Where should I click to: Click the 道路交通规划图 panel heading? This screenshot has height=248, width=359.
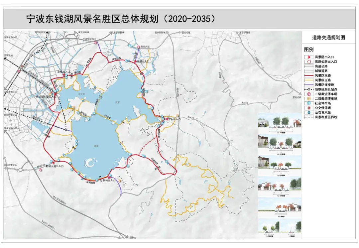[328, 38]
